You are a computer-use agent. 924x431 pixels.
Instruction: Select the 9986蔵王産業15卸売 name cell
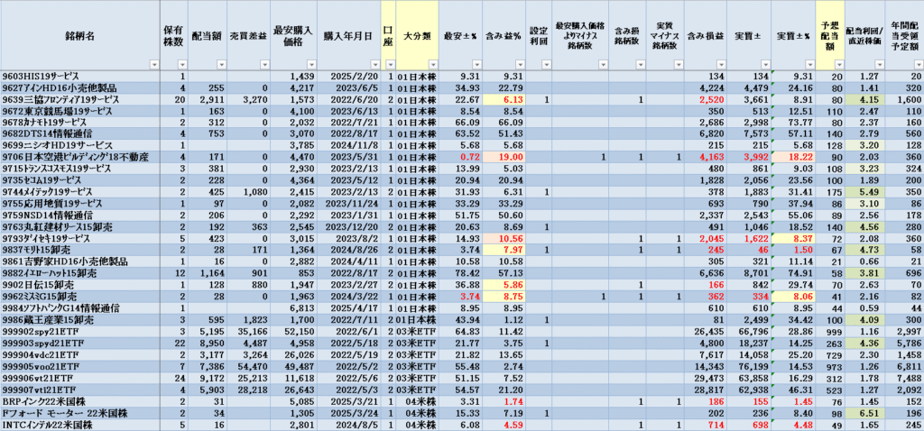tap(80, 320)
